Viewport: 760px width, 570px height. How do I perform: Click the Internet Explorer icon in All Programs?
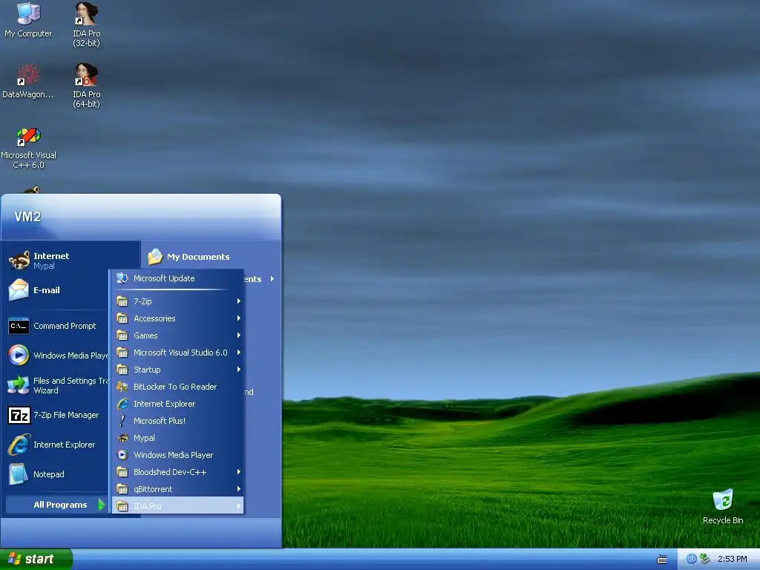[122, 403]
